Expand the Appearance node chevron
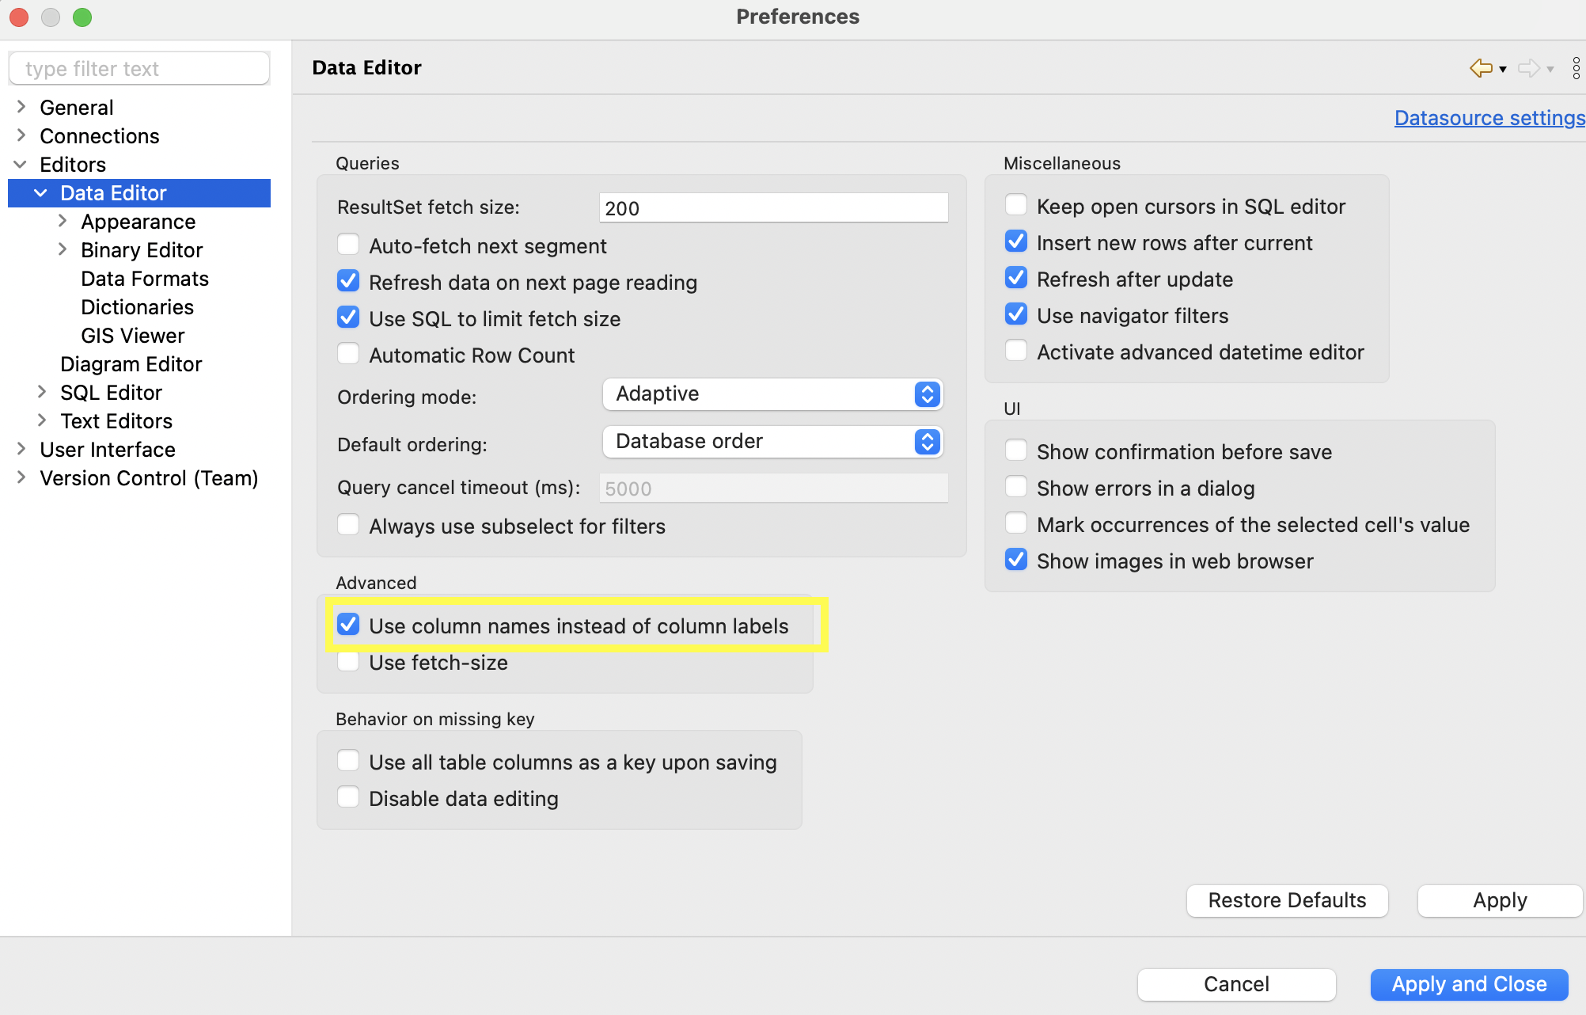Viewport: 1586px width, 1015px height. (x=63, y=221)
